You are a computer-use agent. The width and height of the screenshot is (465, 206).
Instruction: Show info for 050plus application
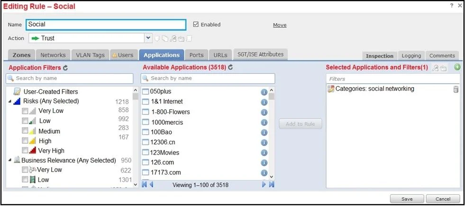pyautogui.click(x=264, y=92)
